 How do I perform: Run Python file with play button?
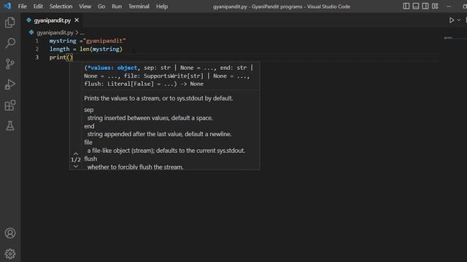click(x=452, y=20)
